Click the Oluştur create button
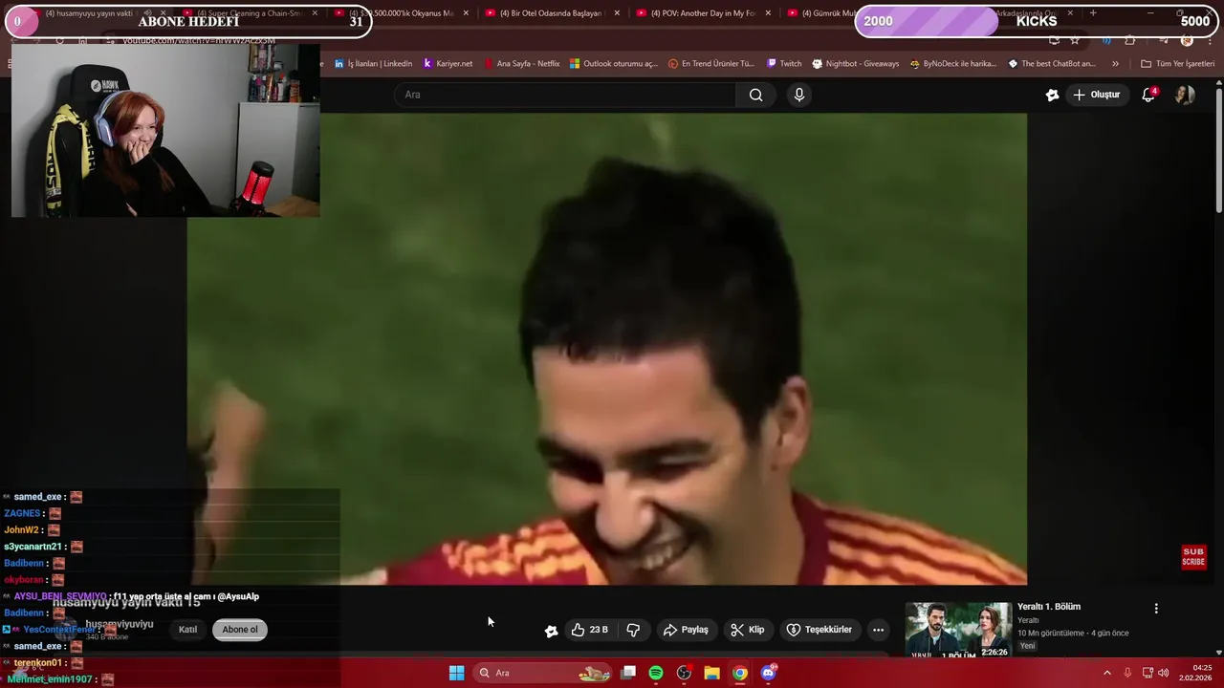 coord(1096,95)
